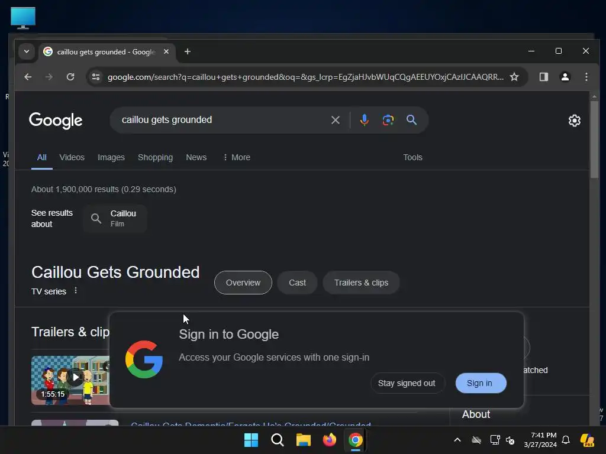Open the network status tray icon
The width and height of the screenshot is (606, 454).
pyautogui.click(x=495, y=440)
